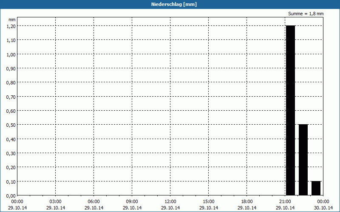
Task: Click the 12:00 time label on x-axis
Action: (x=170, y=202)
